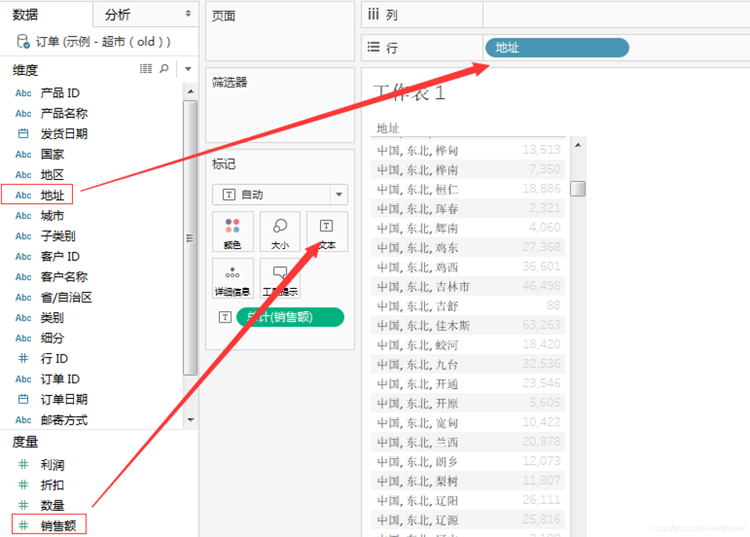Select the 省/自治区 dimension field

(66, 297)
